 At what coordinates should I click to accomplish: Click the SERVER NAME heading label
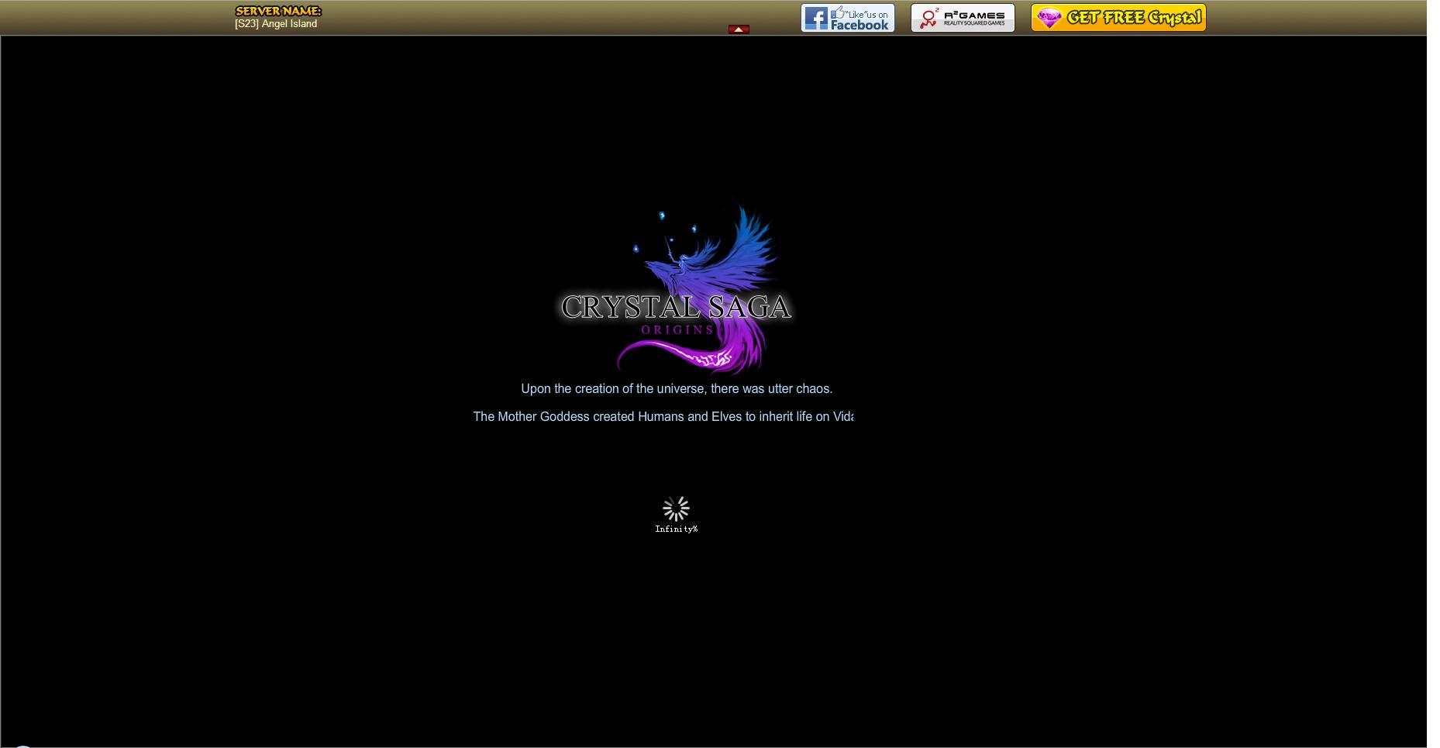(x=277, y=11)
